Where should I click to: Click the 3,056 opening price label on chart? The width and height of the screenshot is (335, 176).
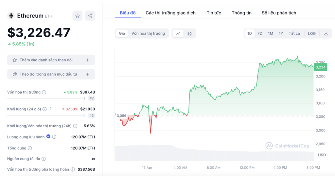[x=121, y=116]
